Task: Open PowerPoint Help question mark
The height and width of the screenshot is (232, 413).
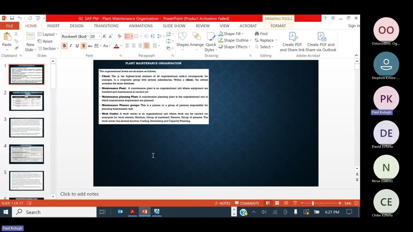Action: 325,18
